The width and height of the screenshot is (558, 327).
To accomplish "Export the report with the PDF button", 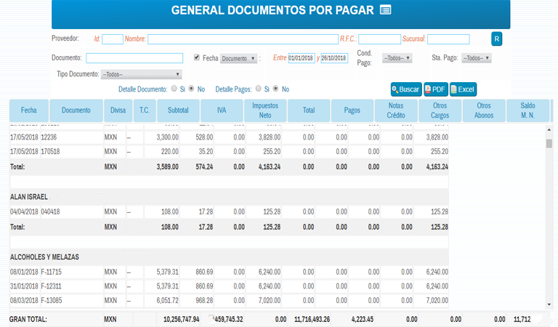I will tap(435, 89).
